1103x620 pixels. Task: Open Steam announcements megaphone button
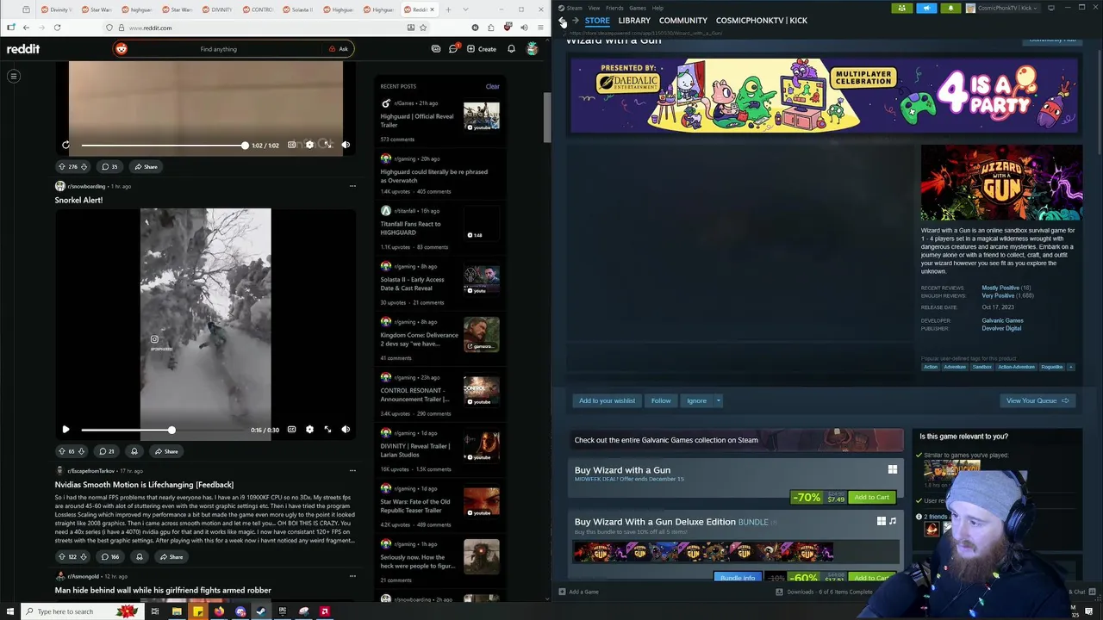926,8
